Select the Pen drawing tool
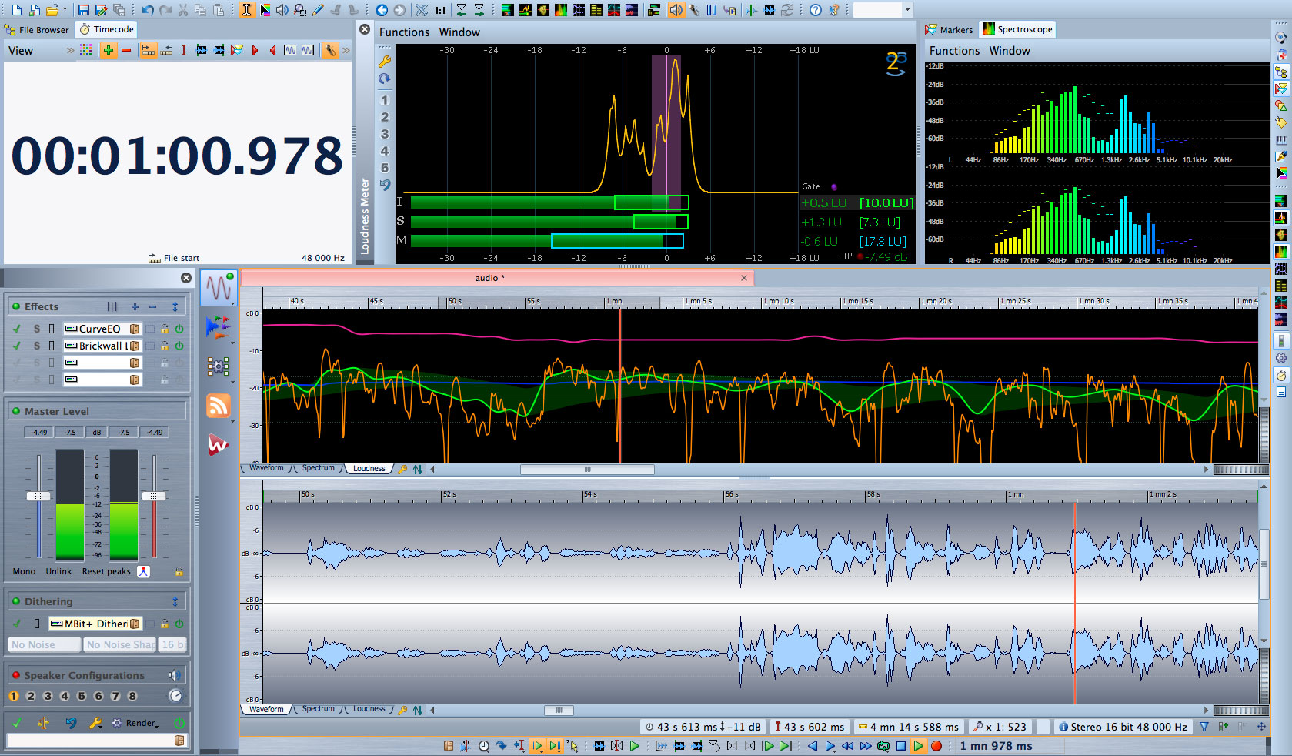1292x756 pixels. [318, 10]
